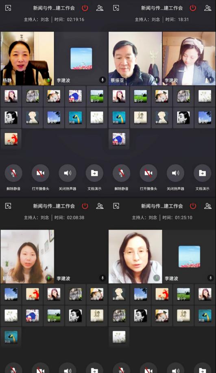Turn on camera in the 02:19:16 meeting
The image size is (216, 373).
(x=40, y=173)
